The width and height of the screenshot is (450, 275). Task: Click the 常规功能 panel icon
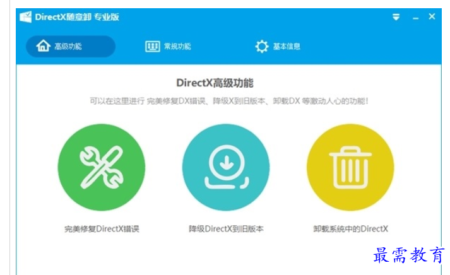tap(152, 47)
